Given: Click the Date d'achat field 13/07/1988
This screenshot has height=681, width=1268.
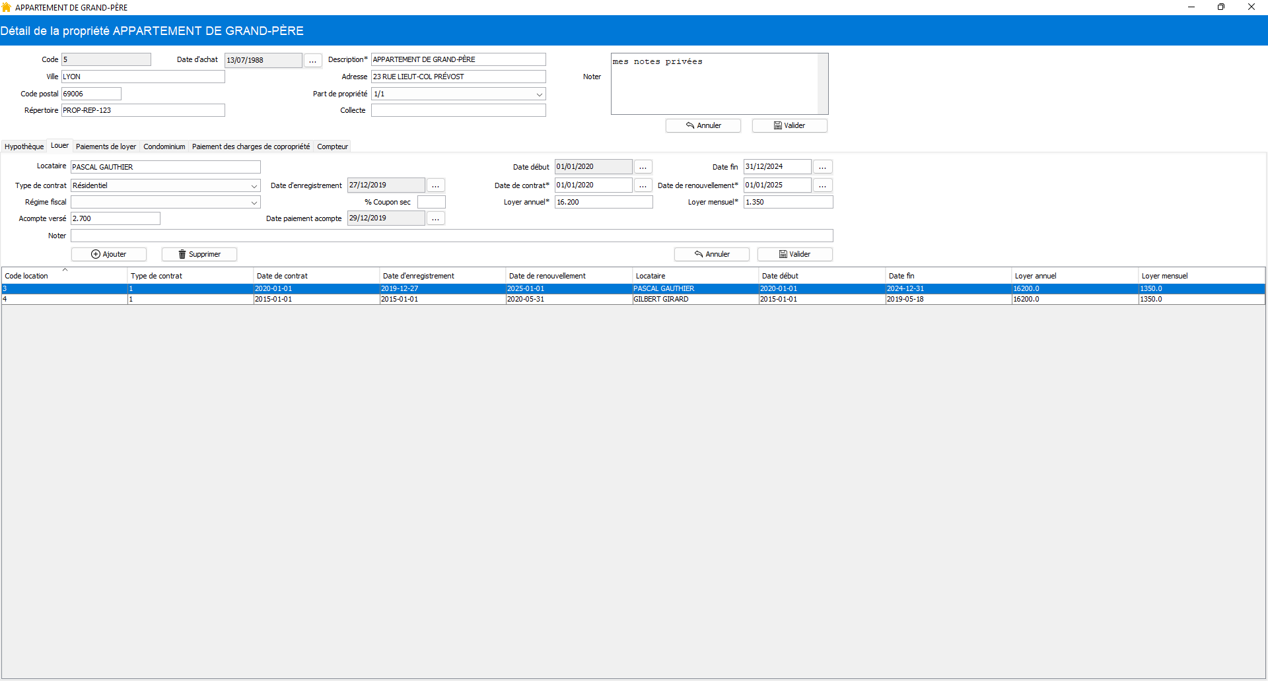Looking at the screenshot, I should tap(264, 60).
